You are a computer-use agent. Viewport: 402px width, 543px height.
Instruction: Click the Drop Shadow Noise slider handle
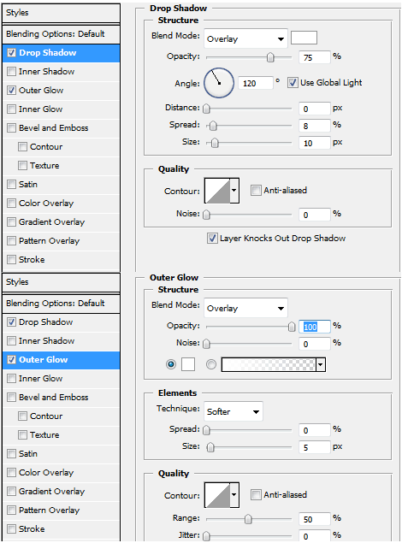click(206, 215)
